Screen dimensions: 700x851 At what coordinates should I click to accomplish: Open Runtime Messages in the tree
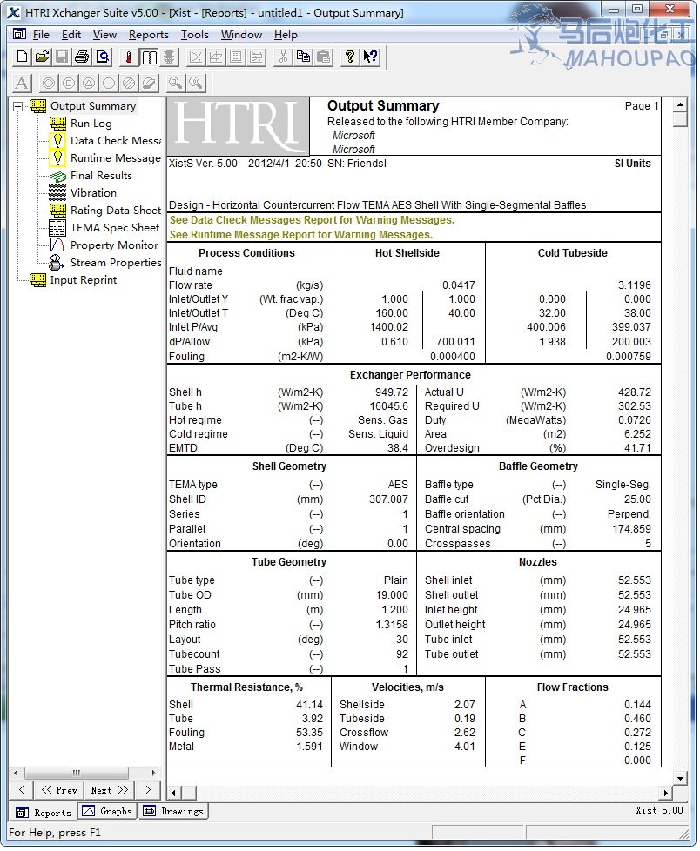[x=116, y=158]
